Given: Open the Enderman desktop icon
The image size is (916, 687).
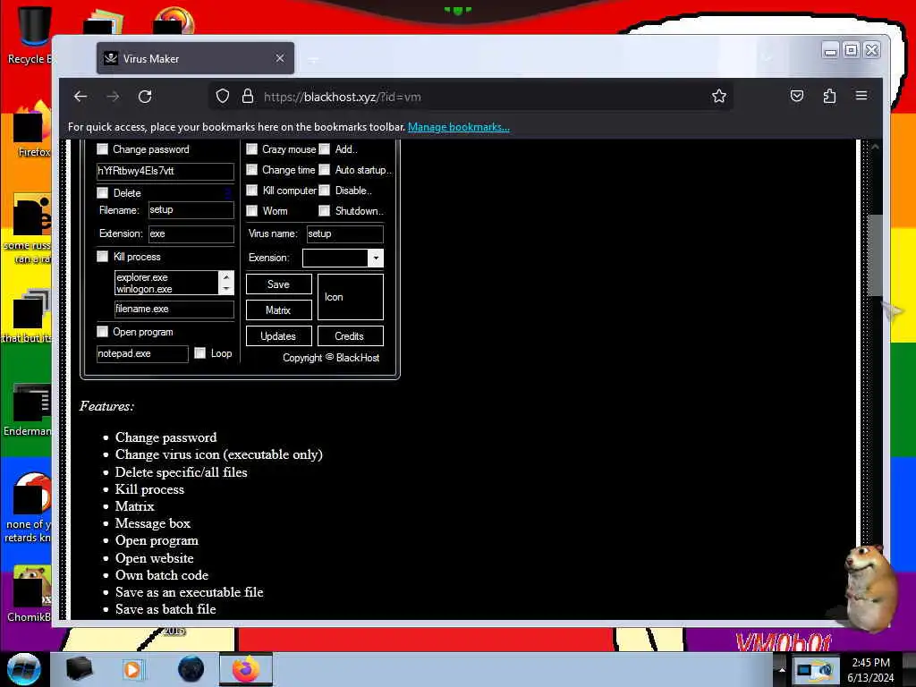Looking at the screenshot, I should (x=30, y=409).
